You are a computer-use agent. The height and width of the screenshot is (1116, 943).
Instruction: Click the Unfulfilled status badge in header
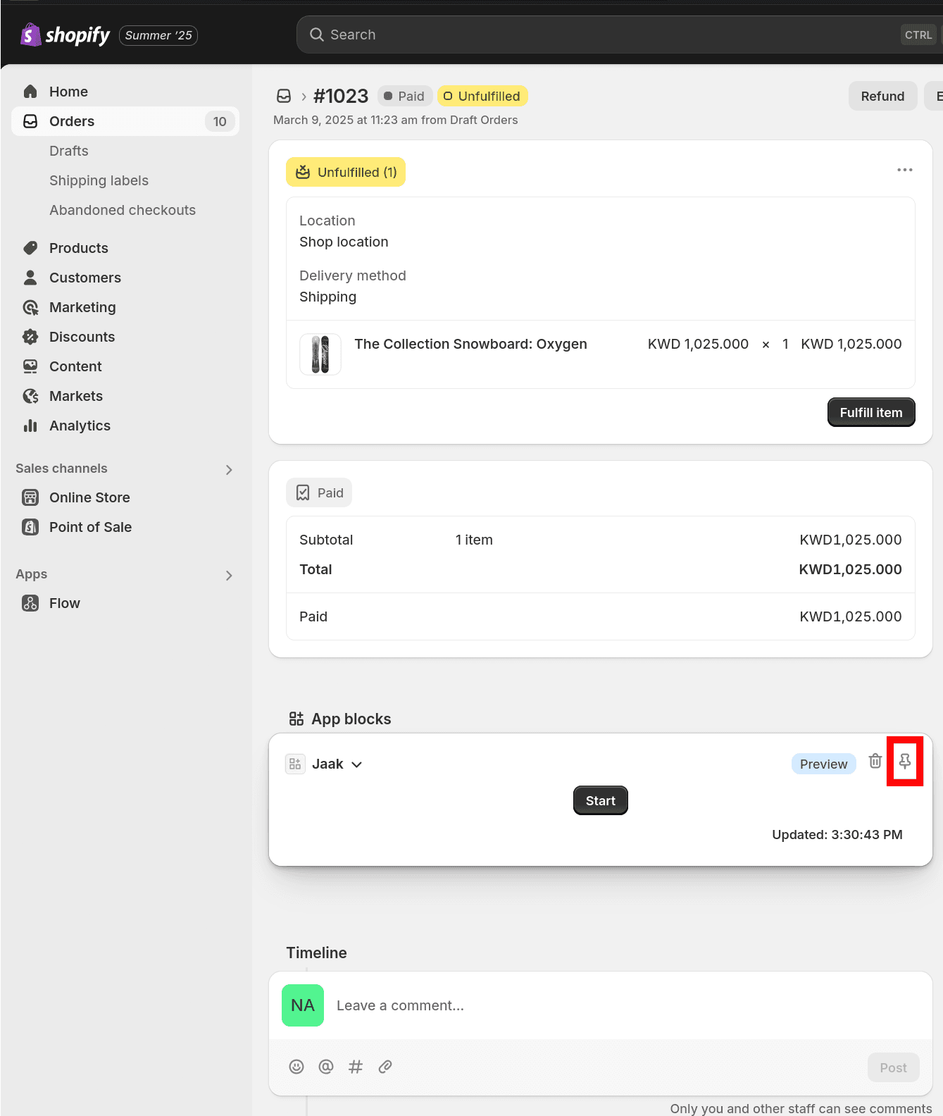(482, 96)
